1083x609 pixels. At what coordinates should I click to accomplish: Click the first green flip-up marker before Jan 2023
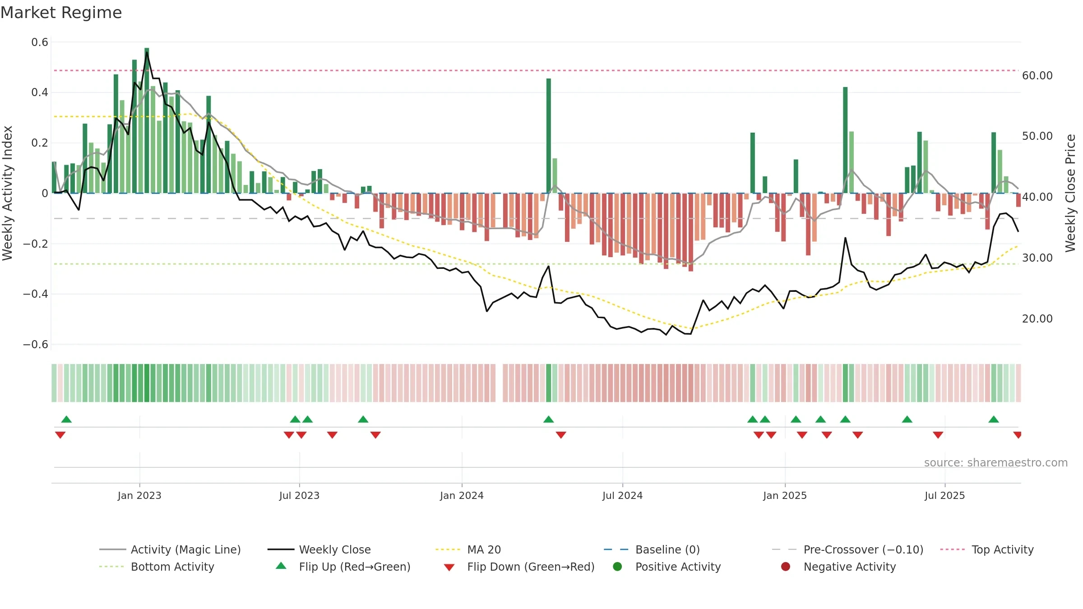coord(66,420)
